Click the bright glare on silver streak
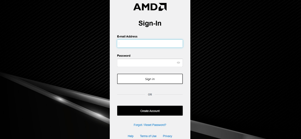Screen dimensions: 301x139 click(x=61, y=99)
